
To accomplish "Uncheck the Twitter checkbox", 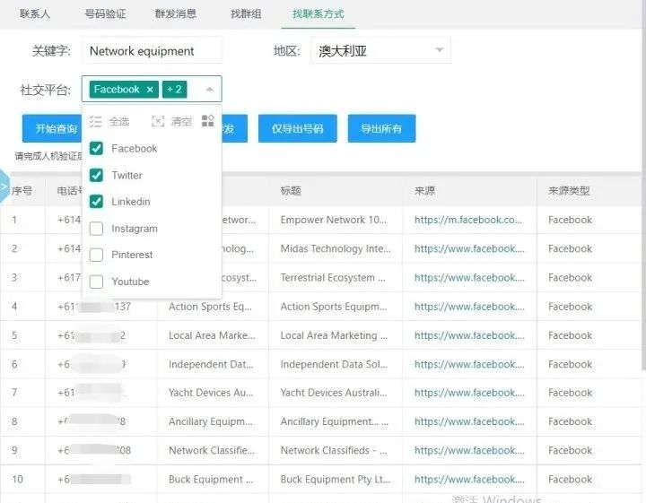I will pyautogui.click(x=96, y=175).
